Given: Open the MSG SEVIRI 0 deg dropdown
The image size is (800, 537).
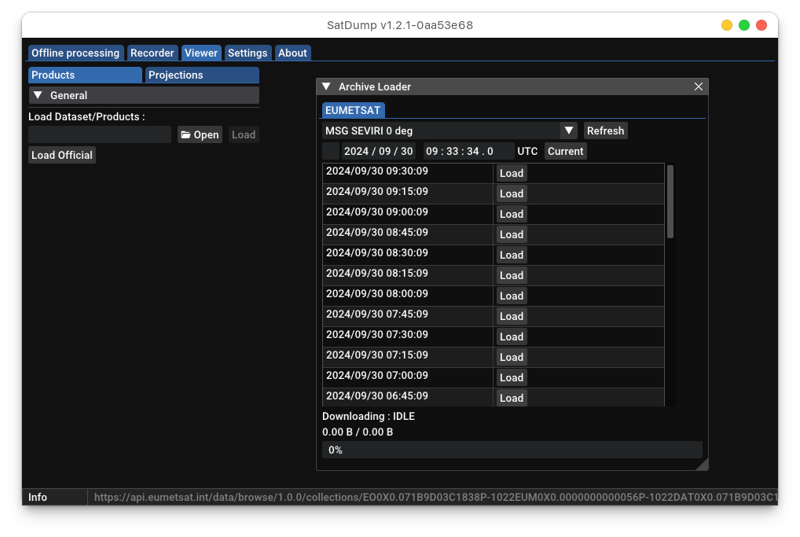Looking at the screenshot, I should click(450, 131).
